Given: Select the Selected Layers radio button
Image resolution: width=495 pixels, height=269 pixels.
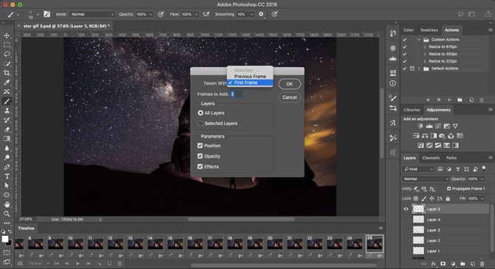Looking at the screenshot, I should click(x=200, y=124).
